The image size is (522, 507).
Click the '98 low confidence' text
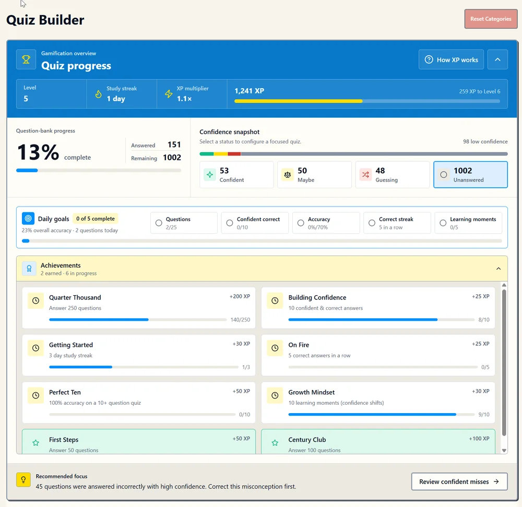tap(485, 141)
